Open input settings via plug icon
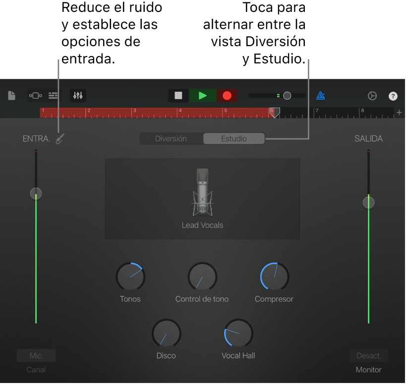 click(59, 139)
